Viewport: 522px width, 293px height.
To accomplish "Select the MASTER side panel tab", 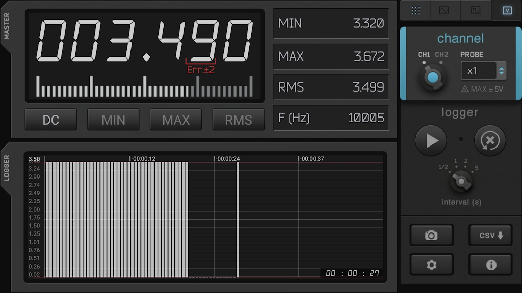I will [x=7, y=26].
